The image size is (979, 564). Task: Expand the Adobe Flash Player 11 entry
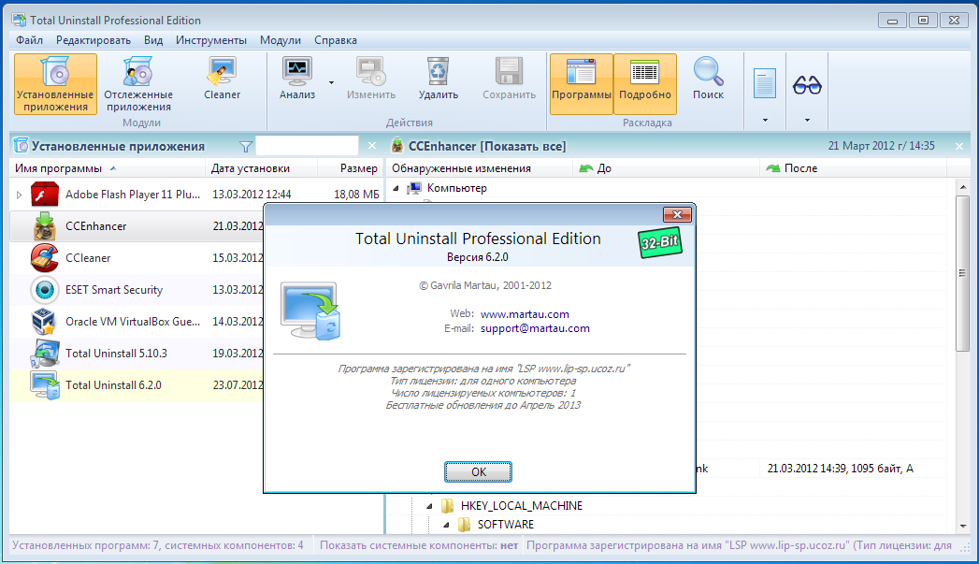[19, 195]
